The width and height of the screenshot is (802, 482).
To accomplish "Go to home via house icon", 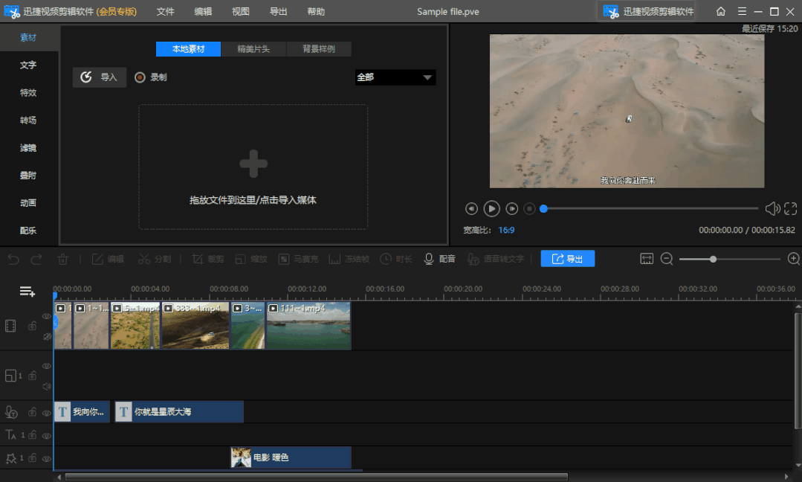I will point(721,11).
